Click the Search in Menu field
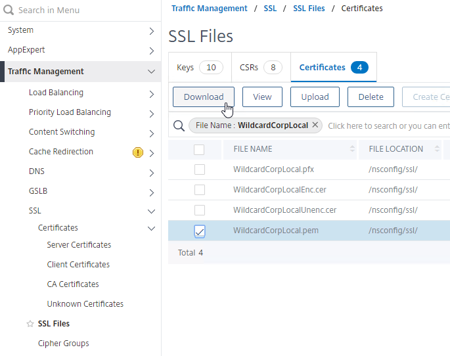Viewport: 450px width, 356px height. pos(79,10)
